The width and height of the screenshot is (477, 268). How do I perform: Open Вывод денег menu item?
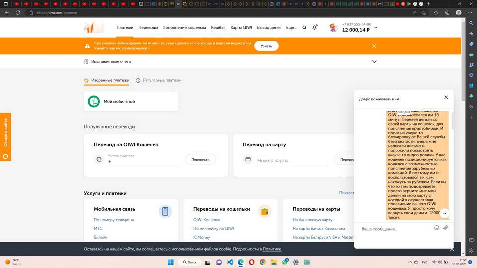point(269,27)
